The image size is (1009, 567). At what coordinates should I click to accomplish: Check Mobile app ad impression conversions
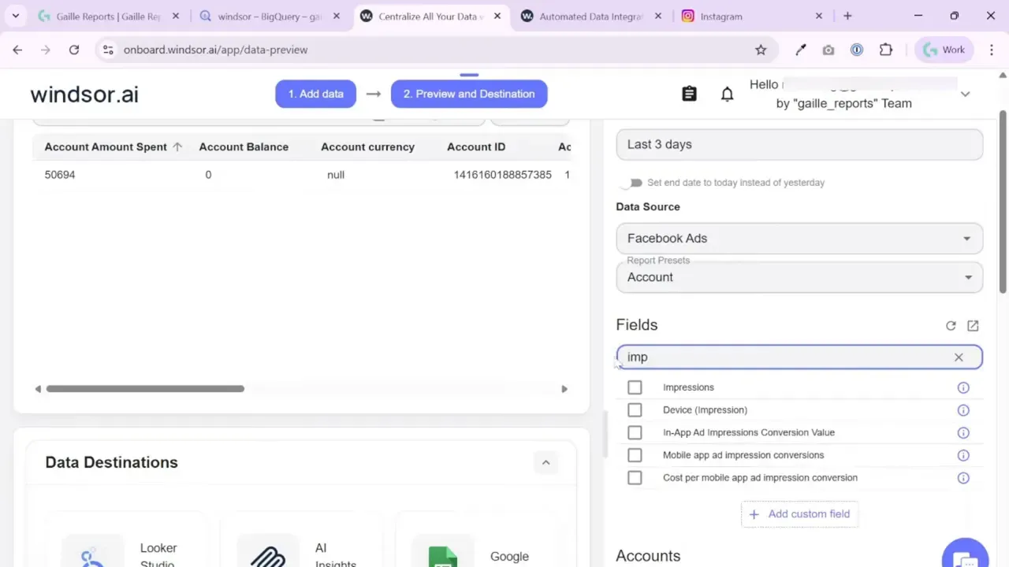click(x=635, y=455)
